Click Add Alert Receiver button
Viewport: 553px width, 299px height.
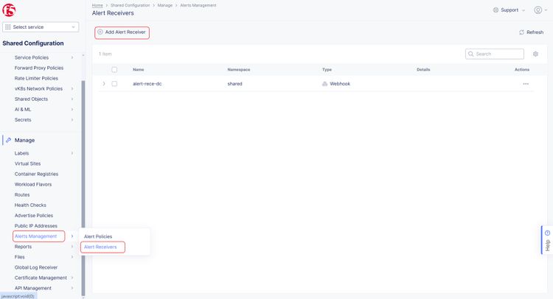tap(122, 32)
